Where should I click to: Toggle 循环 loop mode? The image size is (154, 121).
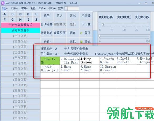coord(73,33)
